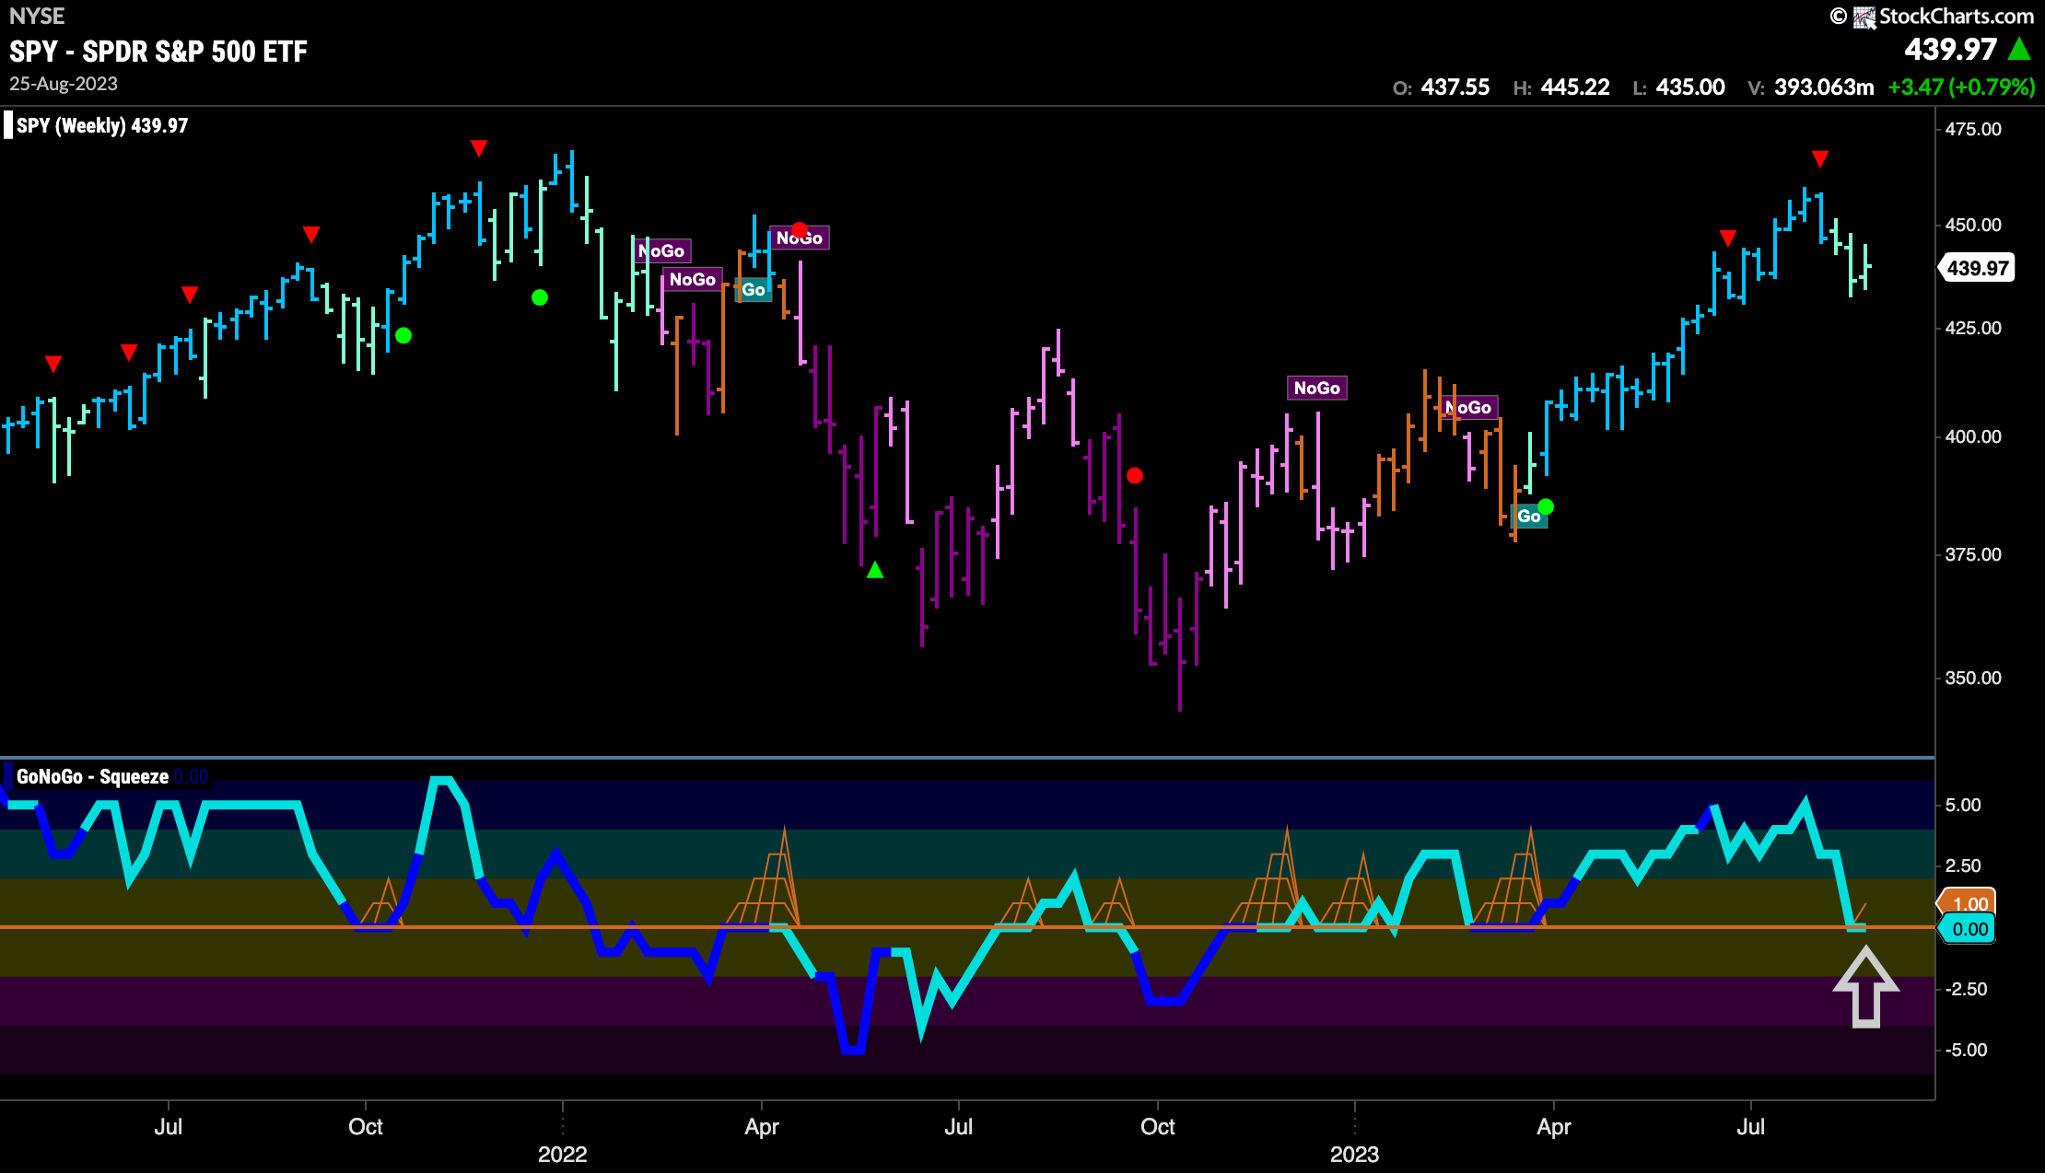Click the 2023 year label on time axis
The height and width of the screenshot is (1173, 2045).
(1354, 1155)
